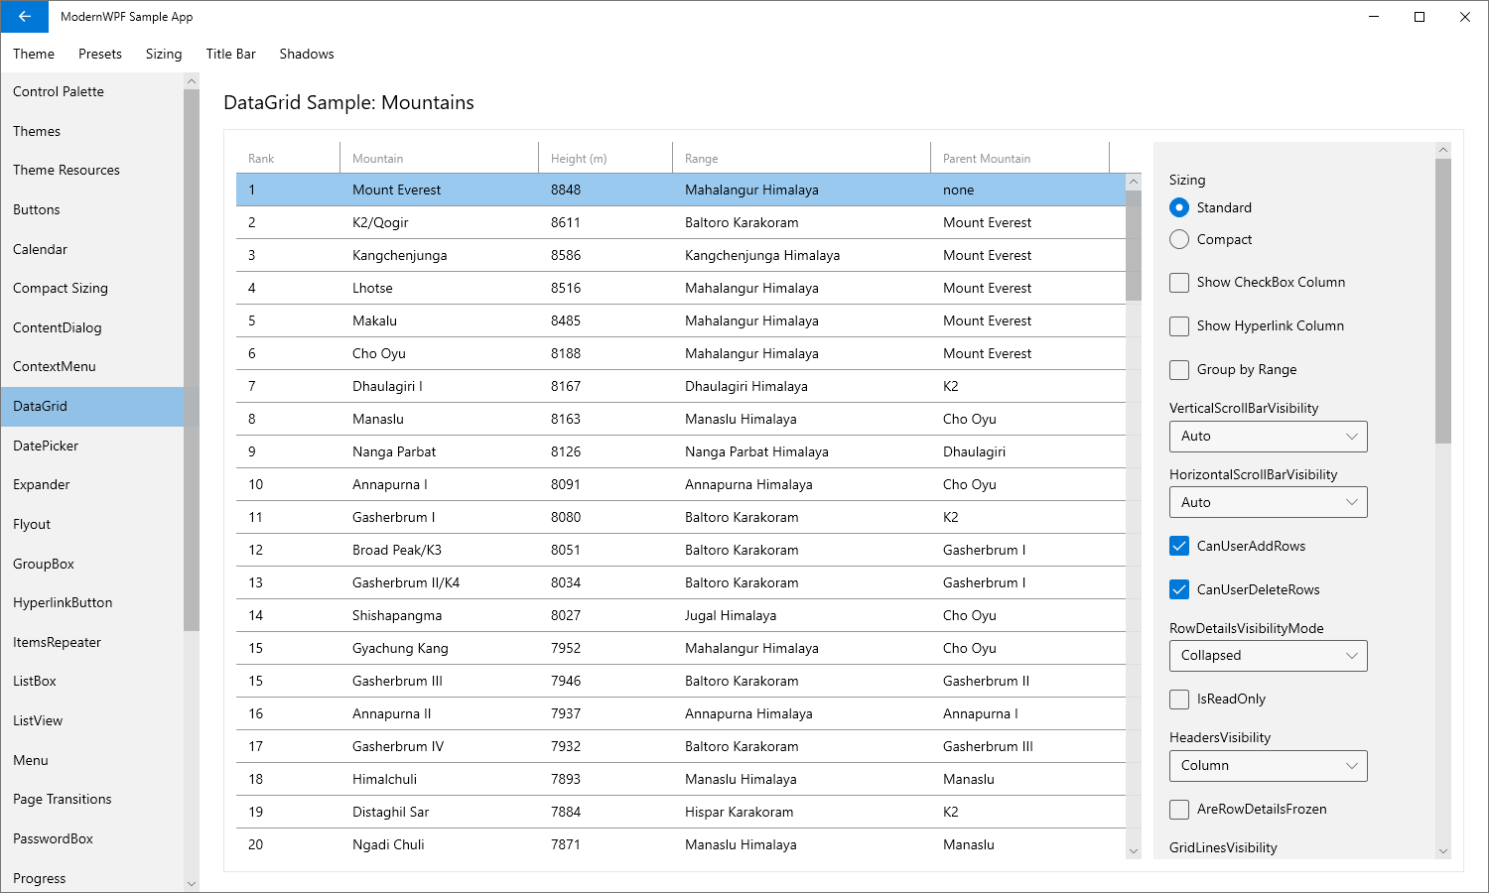The image size is (1489, 893).
Task: Click the data grid scroll down arrow
Action: 1134,850
